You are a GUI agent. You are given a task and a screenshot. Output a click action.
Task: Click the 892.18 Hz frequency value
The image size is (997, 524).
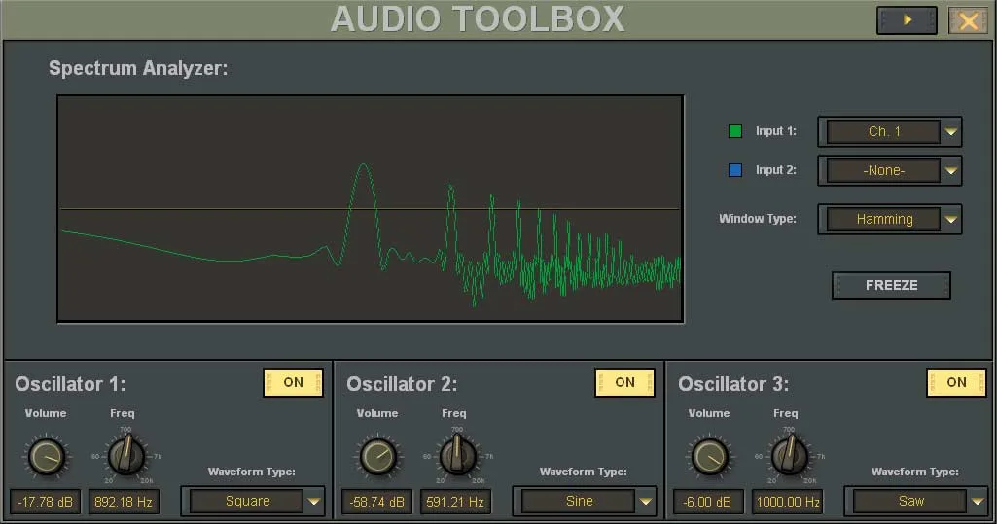(x=124, y=502)
